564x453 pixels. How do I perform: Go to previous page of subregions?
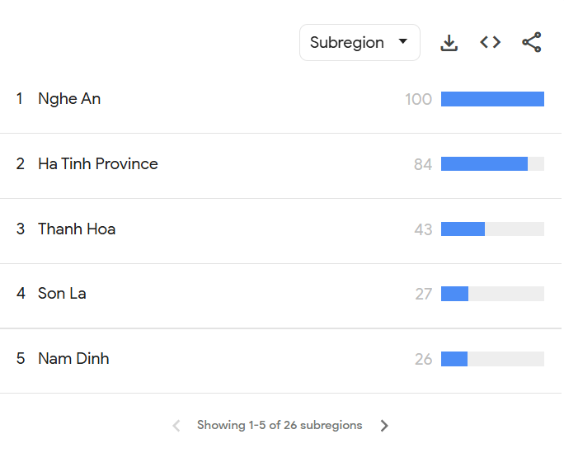176,426
